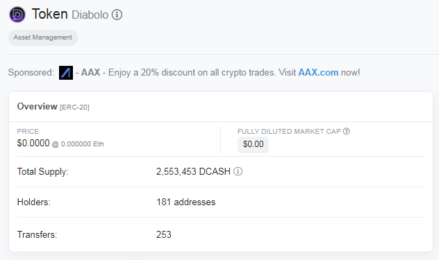Click the AAX sponsor logo icon
Screen dimensions: 439x260
(66, 73)
